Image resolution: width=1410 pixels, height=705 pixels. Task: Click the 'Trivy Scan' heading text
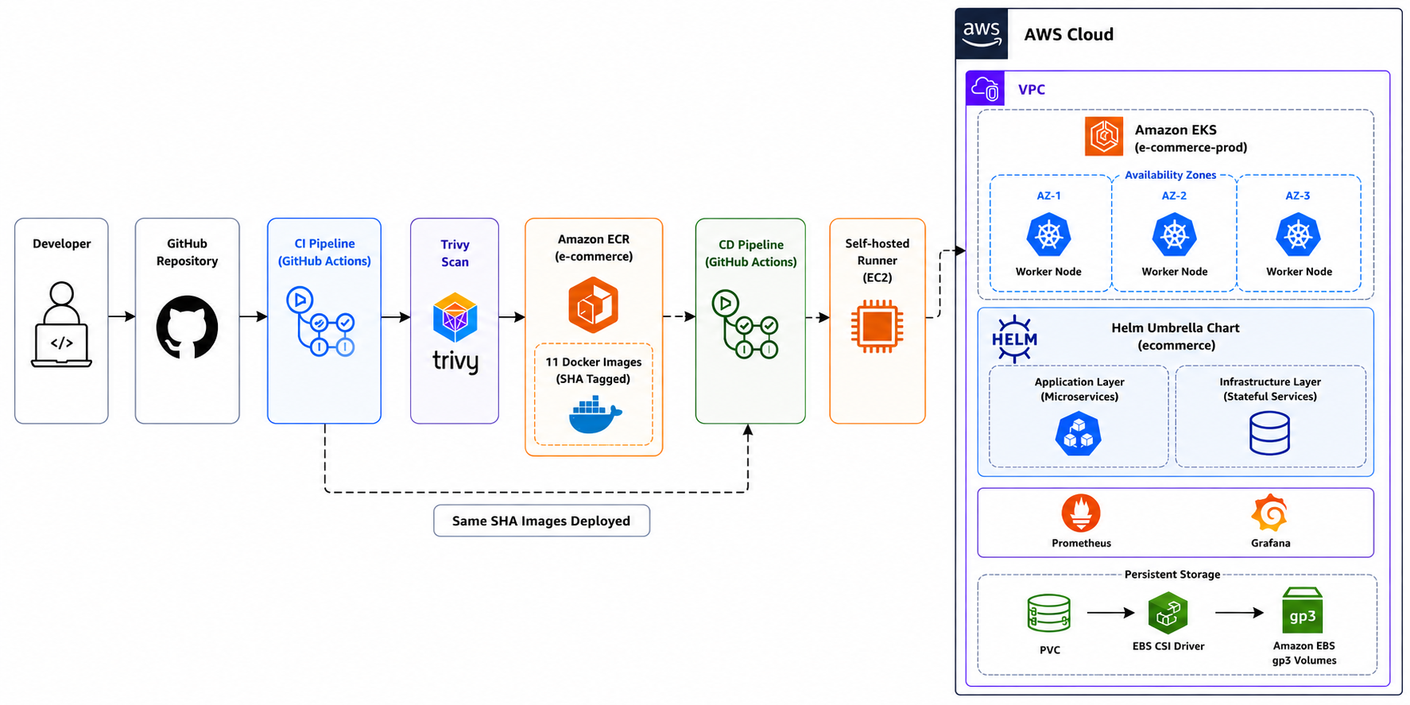coord(455,254)
